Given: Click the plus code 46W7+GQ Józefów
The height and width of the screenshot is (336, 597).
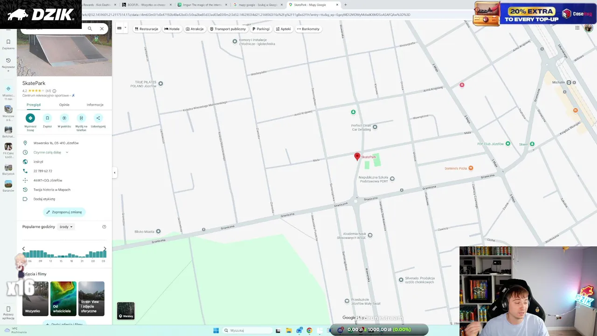Looking at the screenshot, I should point(48,181).
